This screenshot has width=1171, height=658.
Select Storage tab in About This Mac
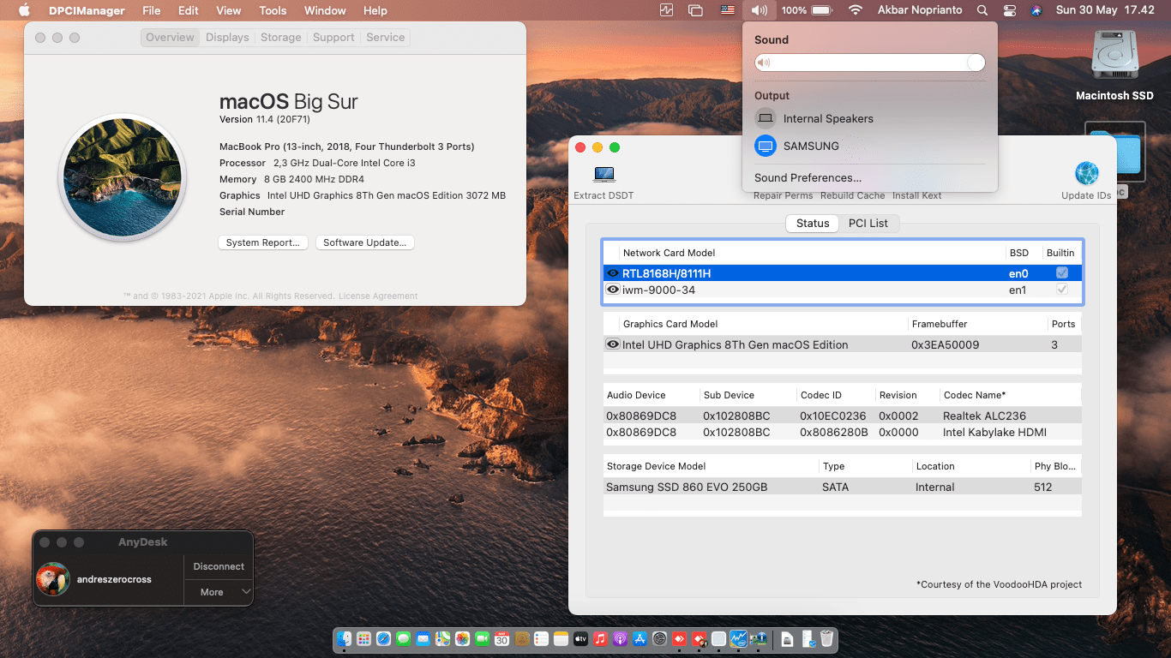(x=281, y=38)
